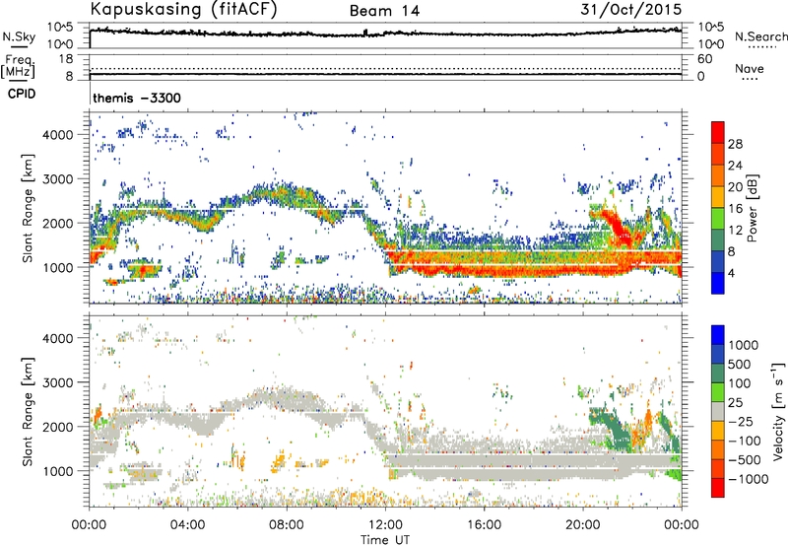Select the Beam 14 label
Image resolution: width=788 pixels, height=546 pixels.
point(384,11)
